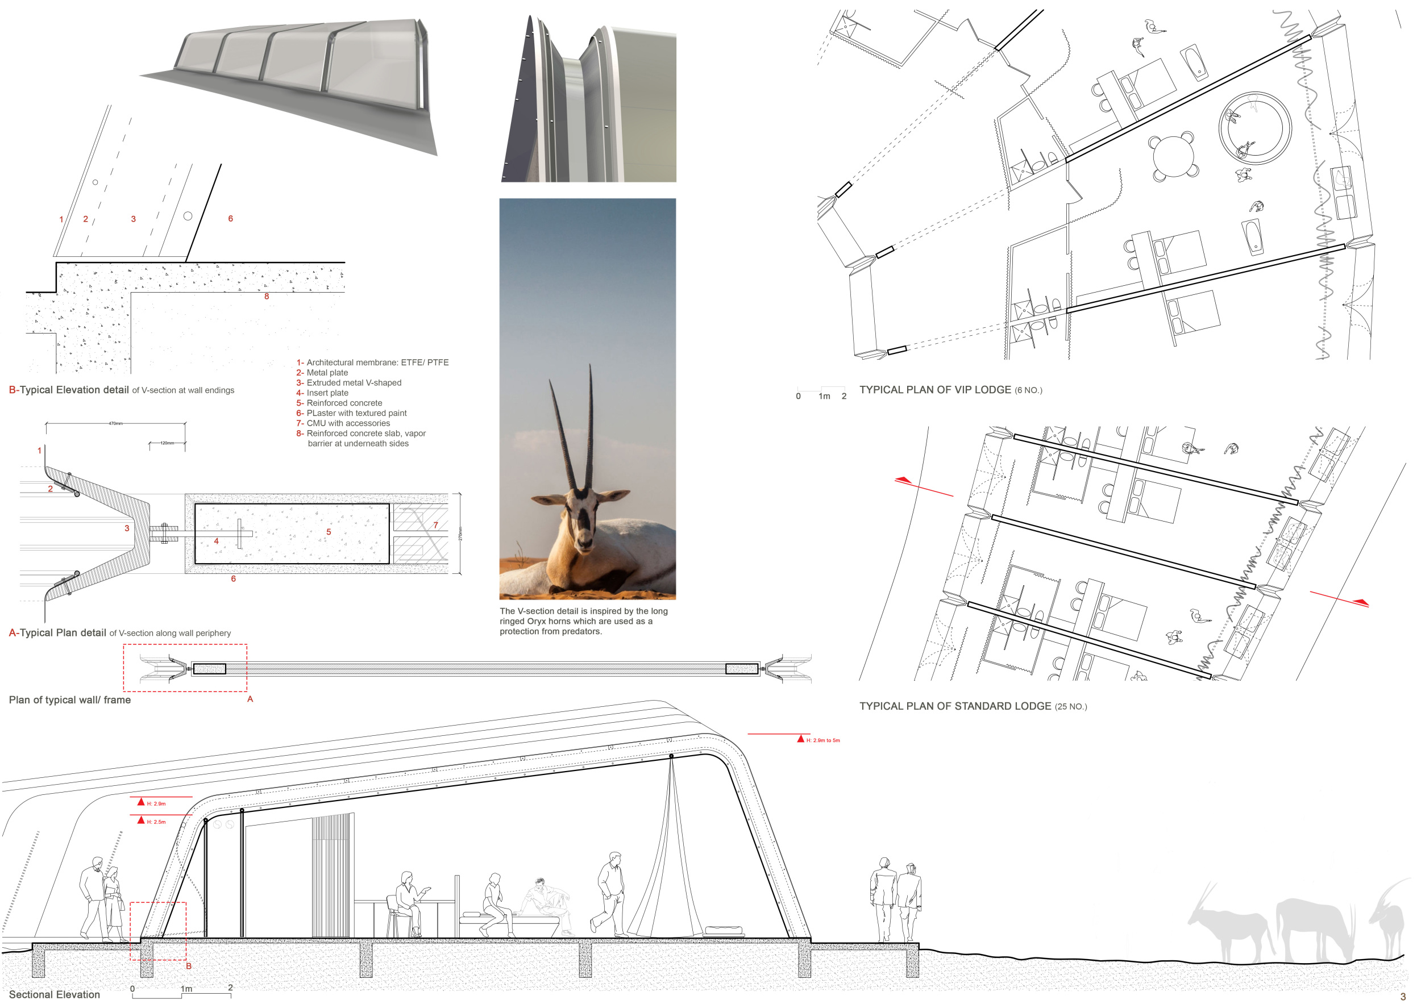The image size is (1421, 1004).
Task: Click the red dashed detail box A
Action: point(184,668)
